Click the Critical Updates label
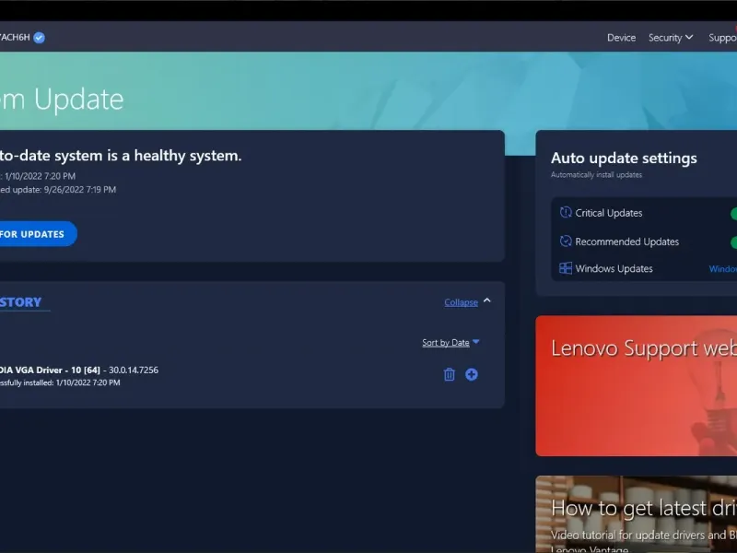The width and height of the screenshot is (737, 553). [609, 213]
